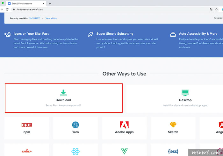Choose the Yarn logo icon
The width and height of the screenshot is (223, 156).
76,125
